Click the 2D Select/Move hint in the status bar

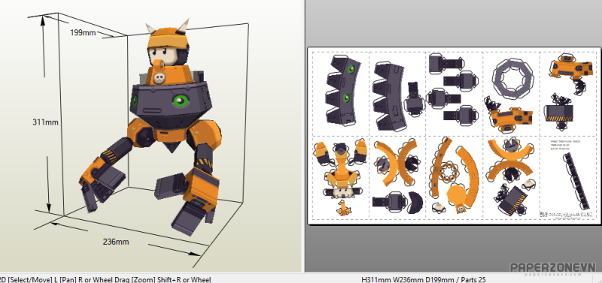click(105, 279)
